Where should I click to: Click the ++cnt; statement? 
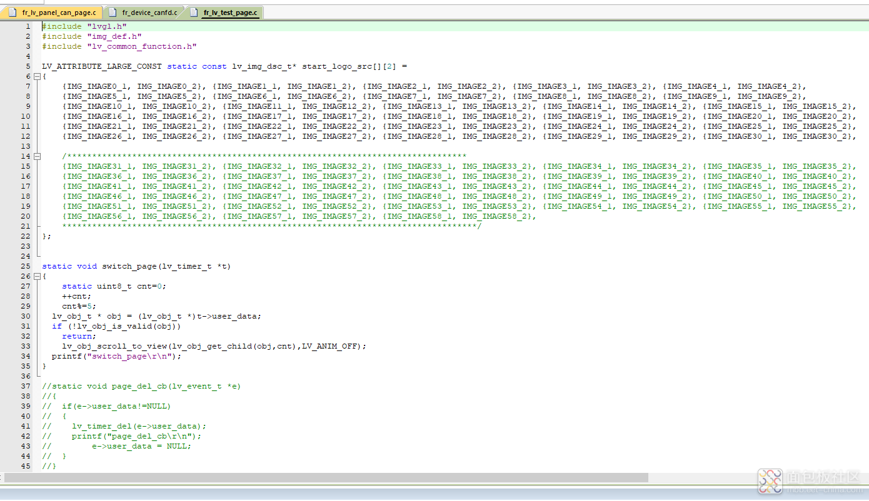(77, 296)
